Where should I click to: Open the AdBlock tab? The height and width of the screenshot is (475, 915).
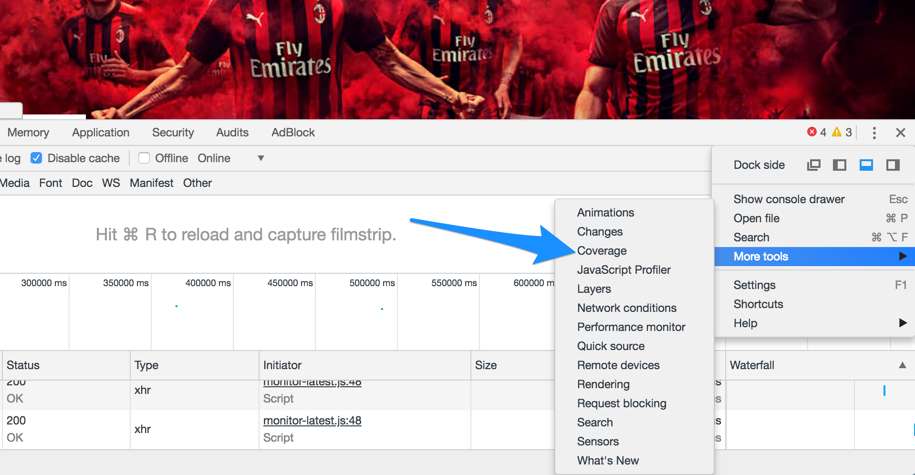coord(293,133)
